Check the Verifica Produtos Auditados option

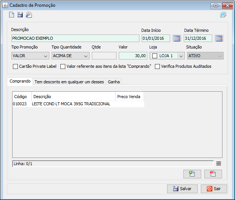[x=158, y=67]
